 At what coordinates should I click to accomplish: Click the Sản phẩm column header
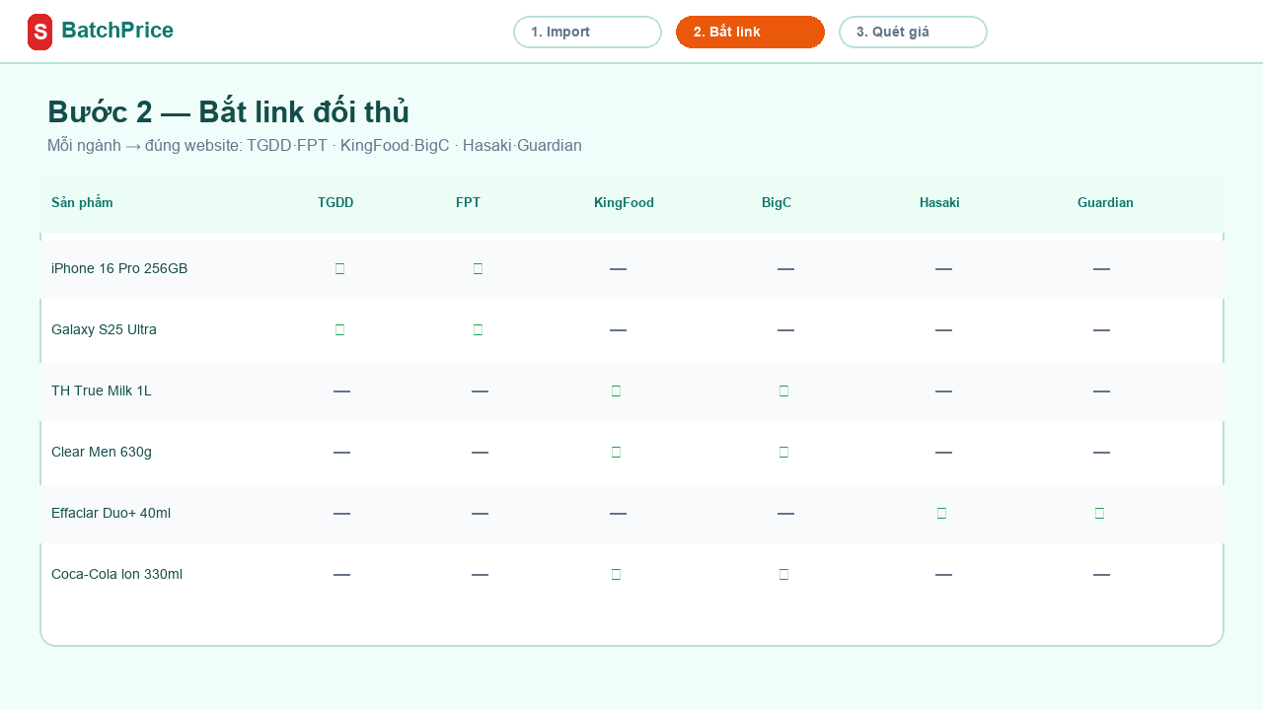82,203
